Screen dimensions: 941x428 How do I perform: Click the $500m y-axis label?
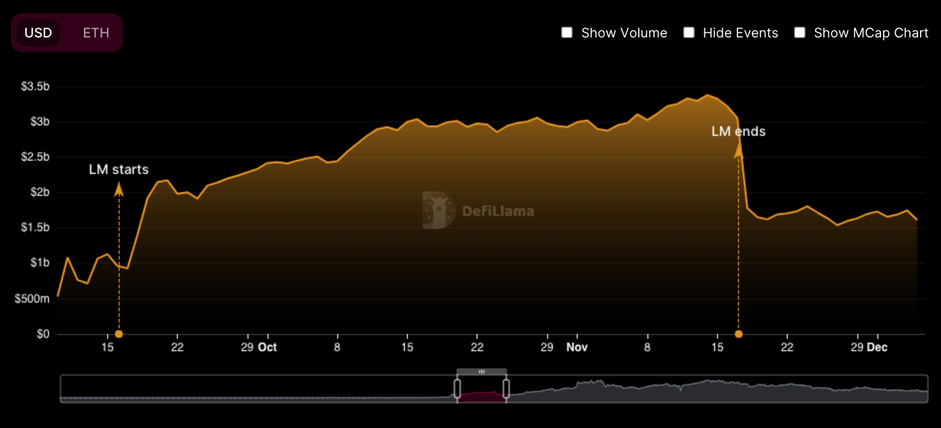click(32, 298)
